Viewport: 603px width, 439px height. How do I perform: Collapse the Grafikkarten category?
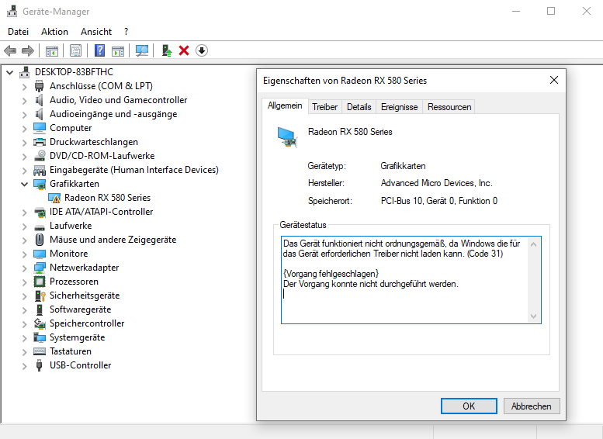25,184
